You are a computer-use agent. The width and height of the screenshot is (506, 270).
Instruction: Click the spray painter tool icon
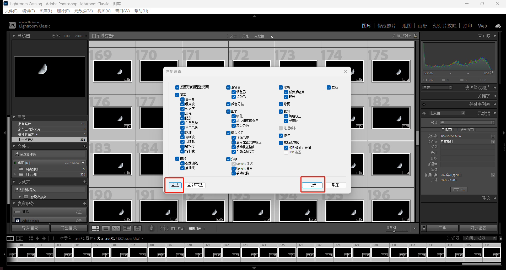pyautogui.click(x=151, y=228)
